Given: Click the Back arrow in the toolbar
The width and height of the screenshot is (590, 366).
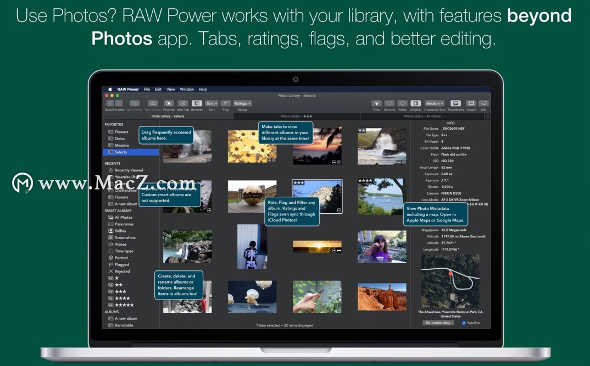Looking at the screenshot, I should 110,103.
